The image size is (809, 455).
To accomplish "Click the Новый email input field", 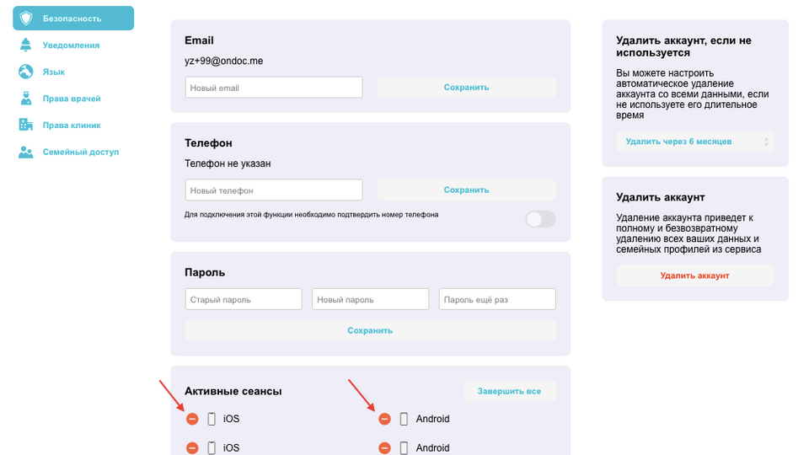I will (x=273, y=88).
